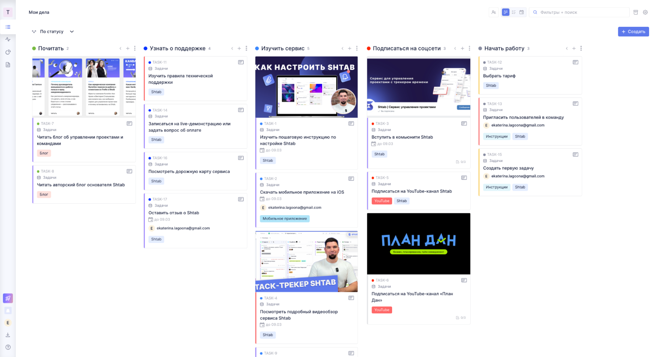Switch to kanban board view

pyautogui.click(x=505, y=12)
